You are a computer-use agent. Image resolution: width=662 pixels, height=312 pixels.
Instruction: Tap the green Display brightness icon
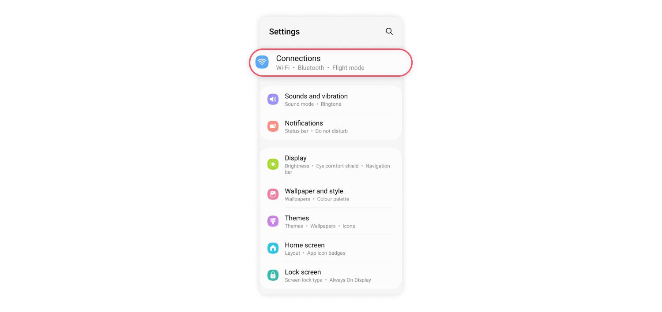273,164
